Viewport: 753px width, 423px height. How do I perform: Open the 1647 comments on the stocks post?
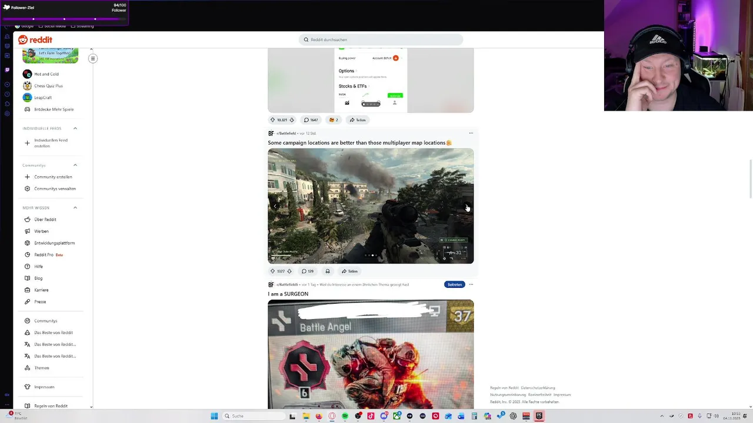(x=311, y=120)
